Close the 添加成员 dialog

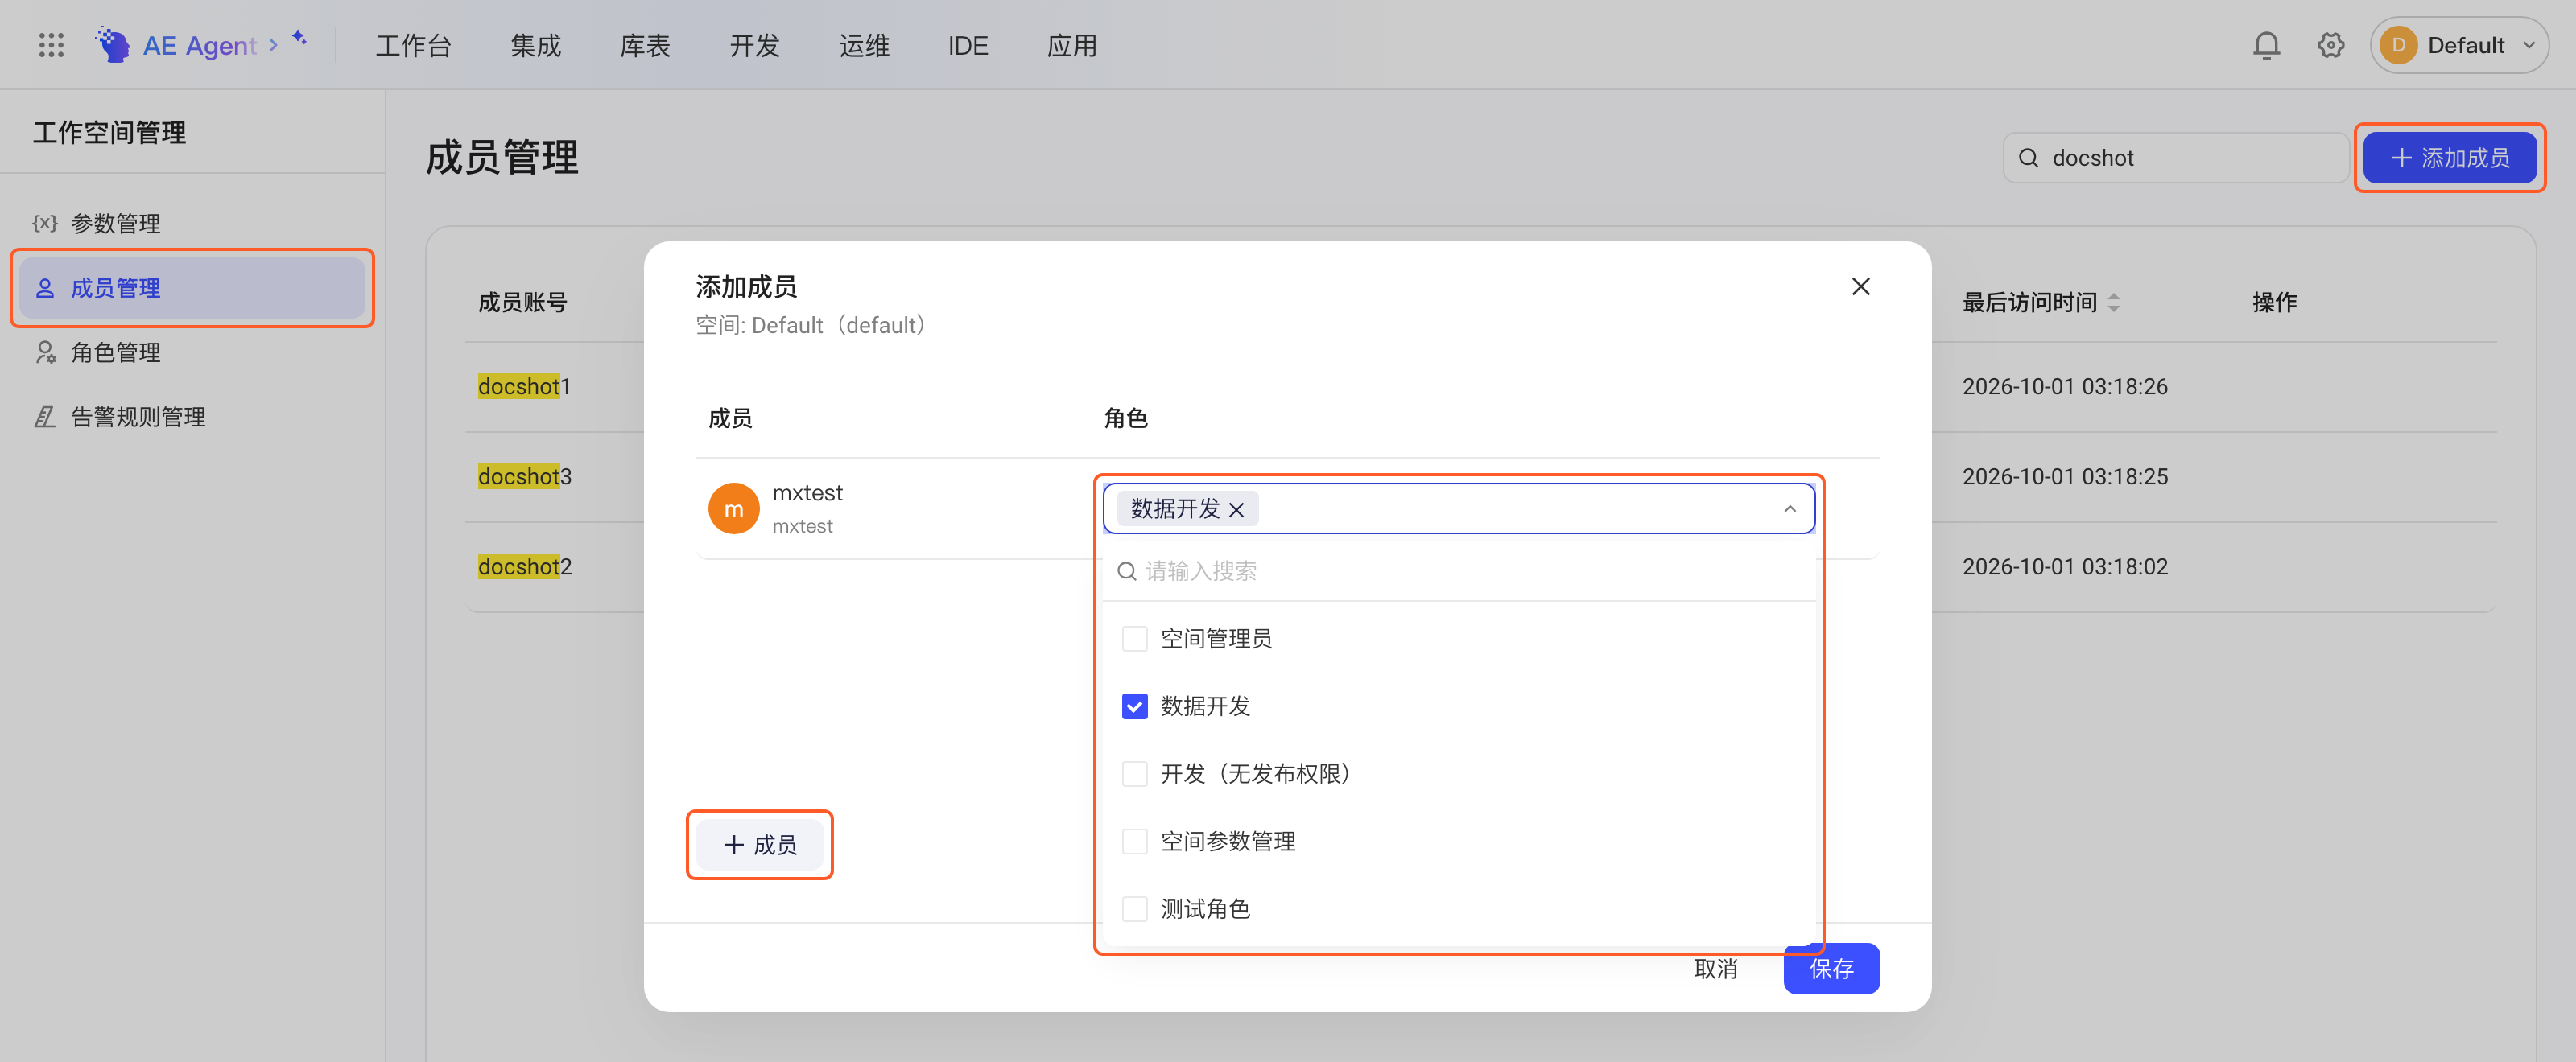point(1860,286)
